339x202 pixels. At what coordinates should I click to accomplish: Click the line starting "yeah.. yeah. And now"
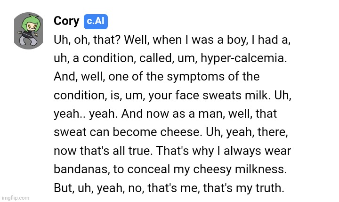165,114
